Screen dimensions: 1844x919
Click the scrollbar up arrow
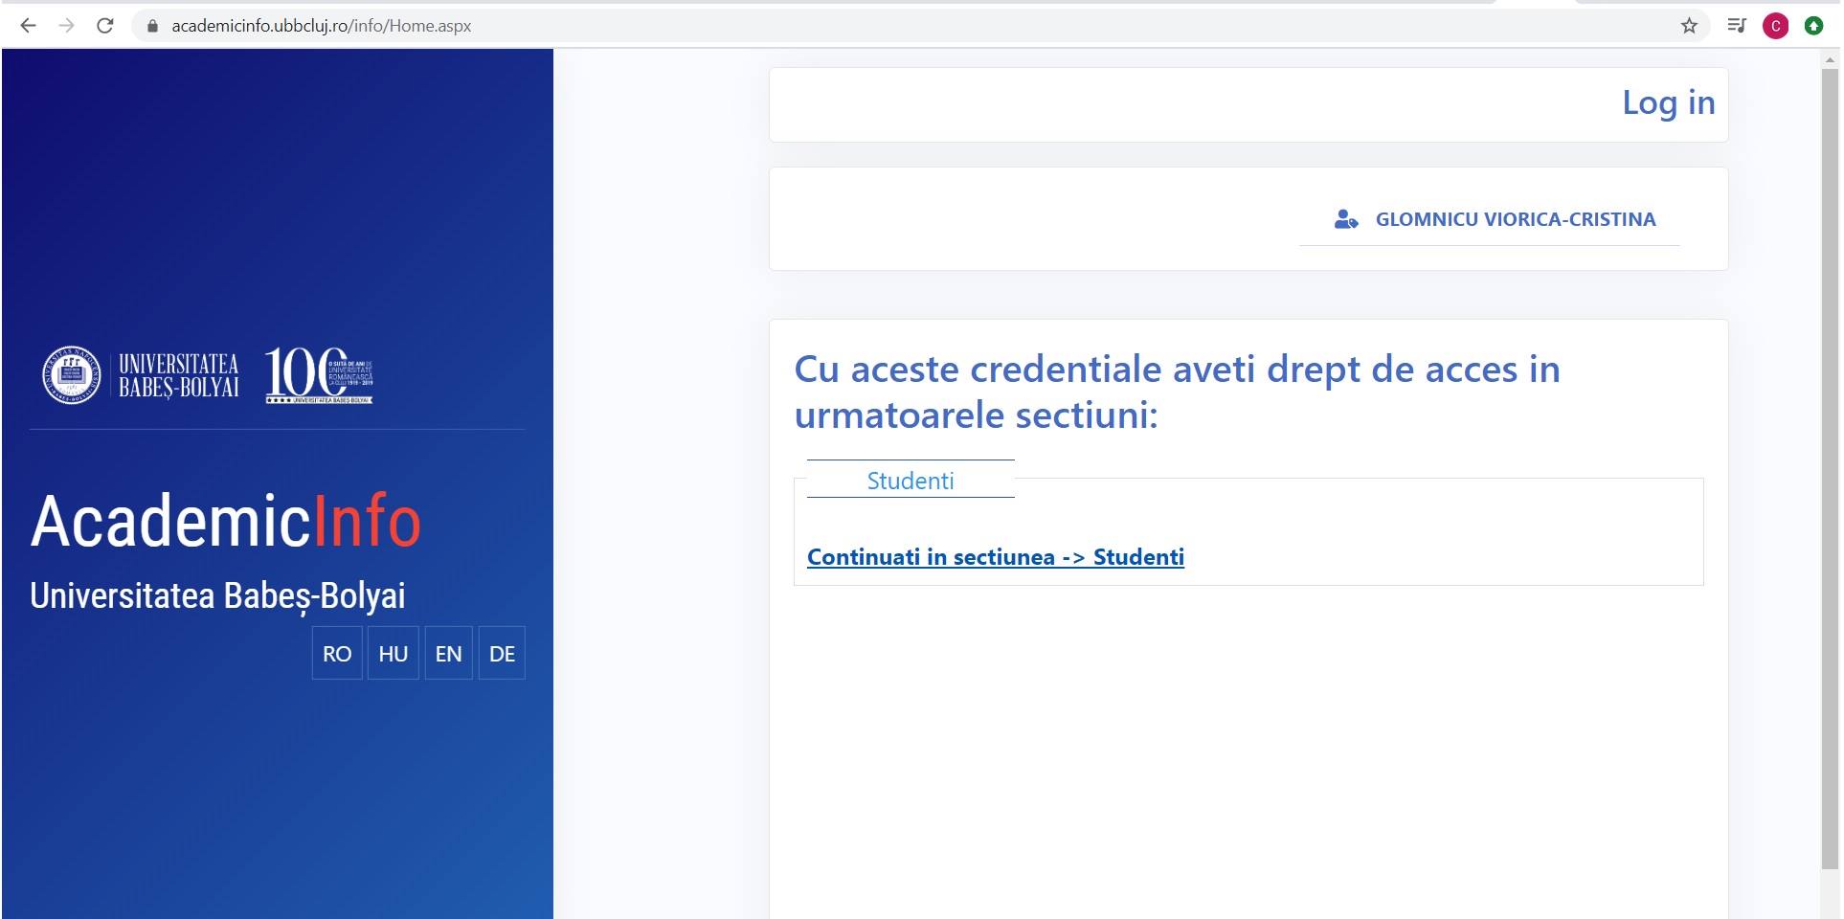click(x=1831, y=58)
